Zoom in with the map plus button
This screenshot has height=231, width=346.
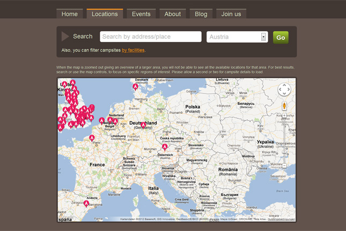tap(284, 115)
